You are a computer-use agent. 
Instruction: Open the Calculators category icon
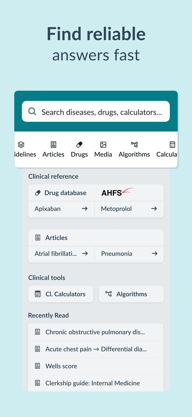172,145
